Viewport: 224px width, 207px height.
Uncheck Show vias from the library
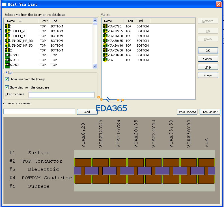click(x=7, y=79)
